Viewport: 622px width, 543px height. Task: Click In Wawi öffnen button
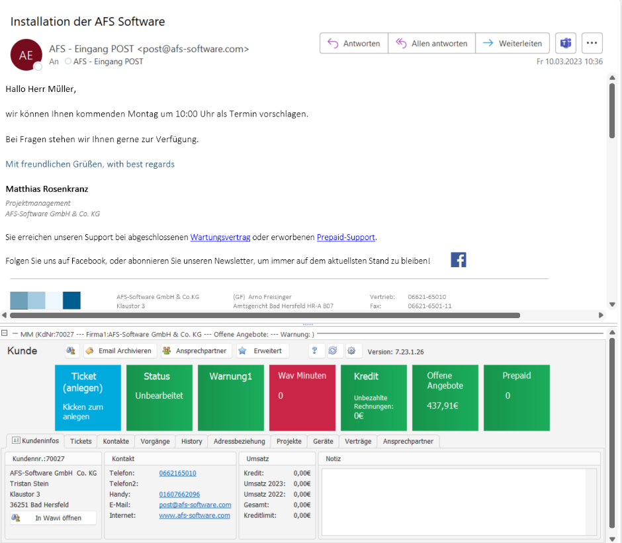point(53,518)
